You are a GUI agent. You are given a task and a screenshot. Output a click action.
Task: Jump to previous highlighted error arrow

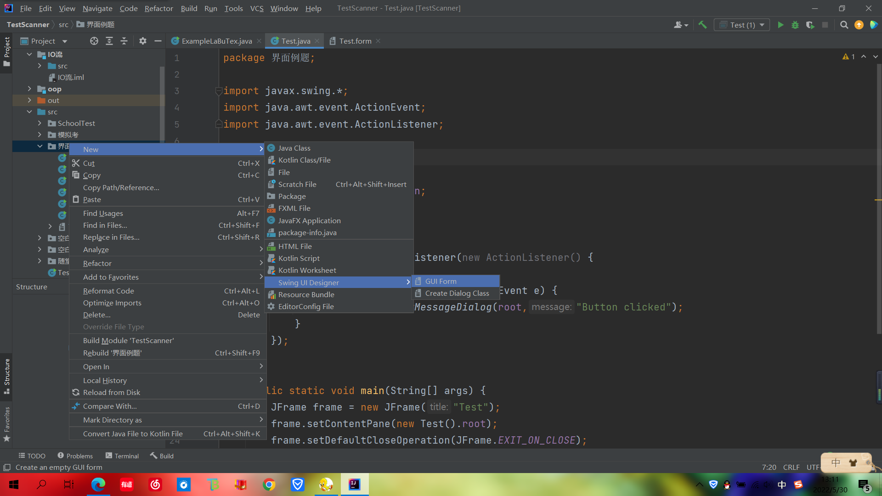coord(864,56)
